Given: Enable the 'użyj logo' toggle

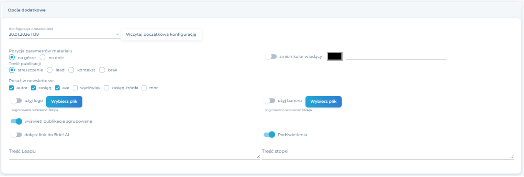Looking at the screenshot, I should click(17, 101).
